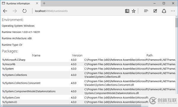178x107 pixels.
Task: Click Facades\System.Collections.Concurrent.dll path text
Action: click(x=109, y=85)
